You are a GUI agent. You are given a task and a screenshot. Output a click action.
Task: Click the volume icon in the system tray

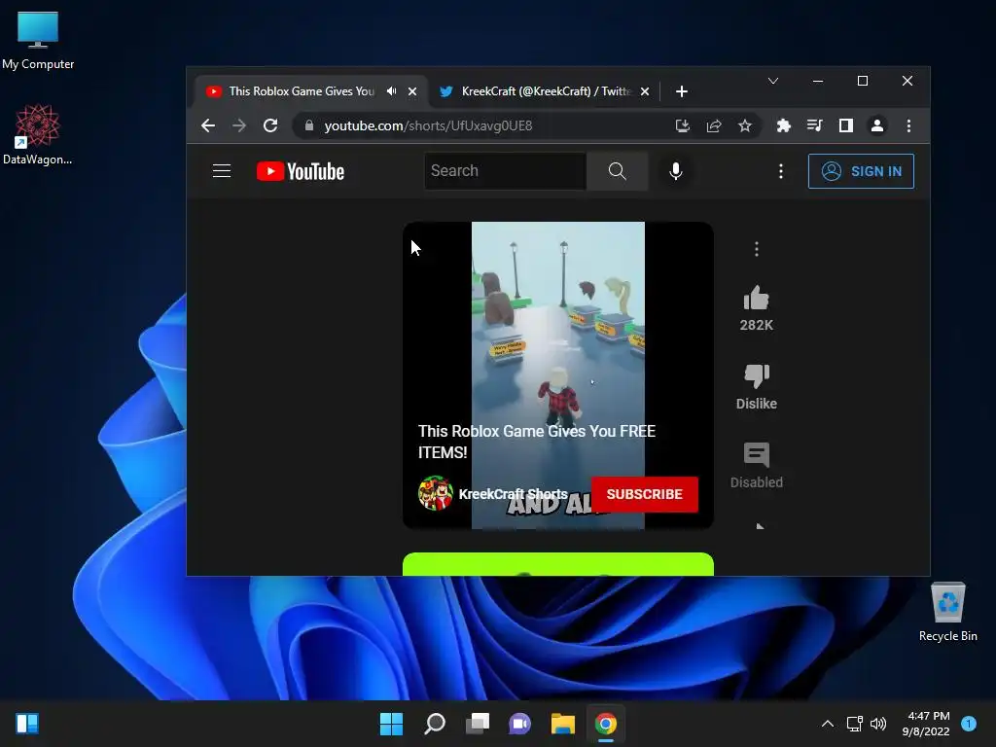click(878, 724)
